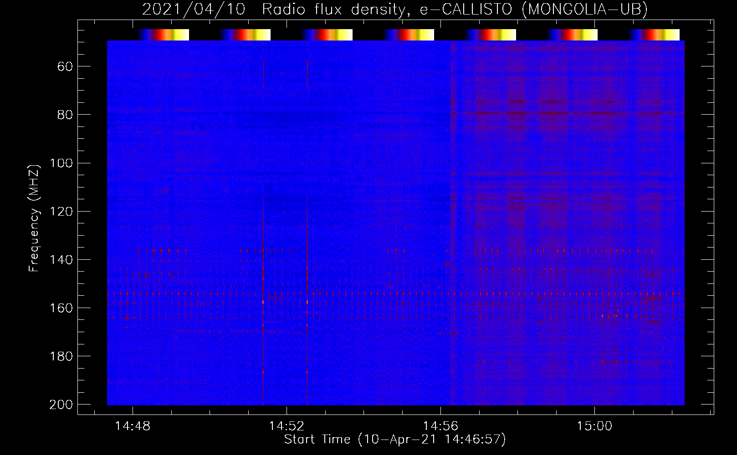
Task: Pick the 120 frequency tick label
Action: point(61,211)
